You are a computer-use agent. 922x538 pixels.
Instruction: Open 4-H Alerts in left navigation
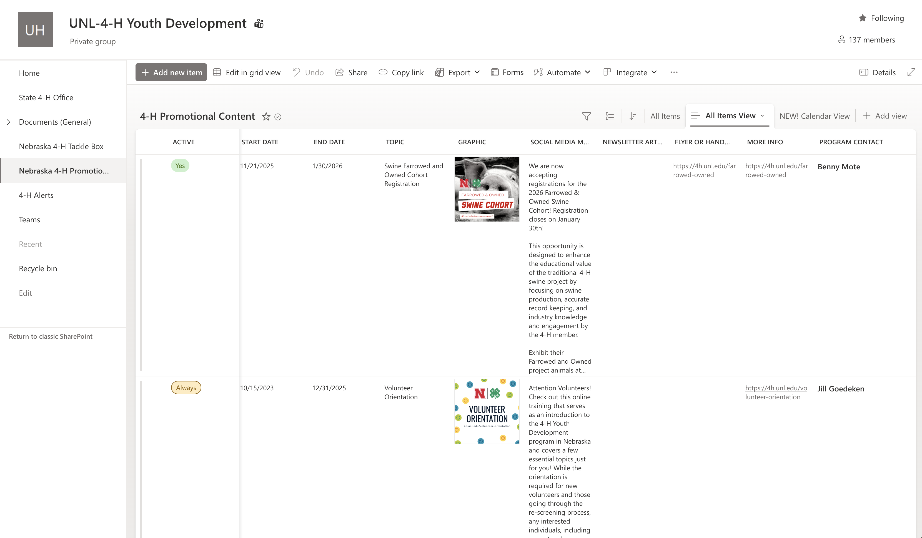coord(36,195)
